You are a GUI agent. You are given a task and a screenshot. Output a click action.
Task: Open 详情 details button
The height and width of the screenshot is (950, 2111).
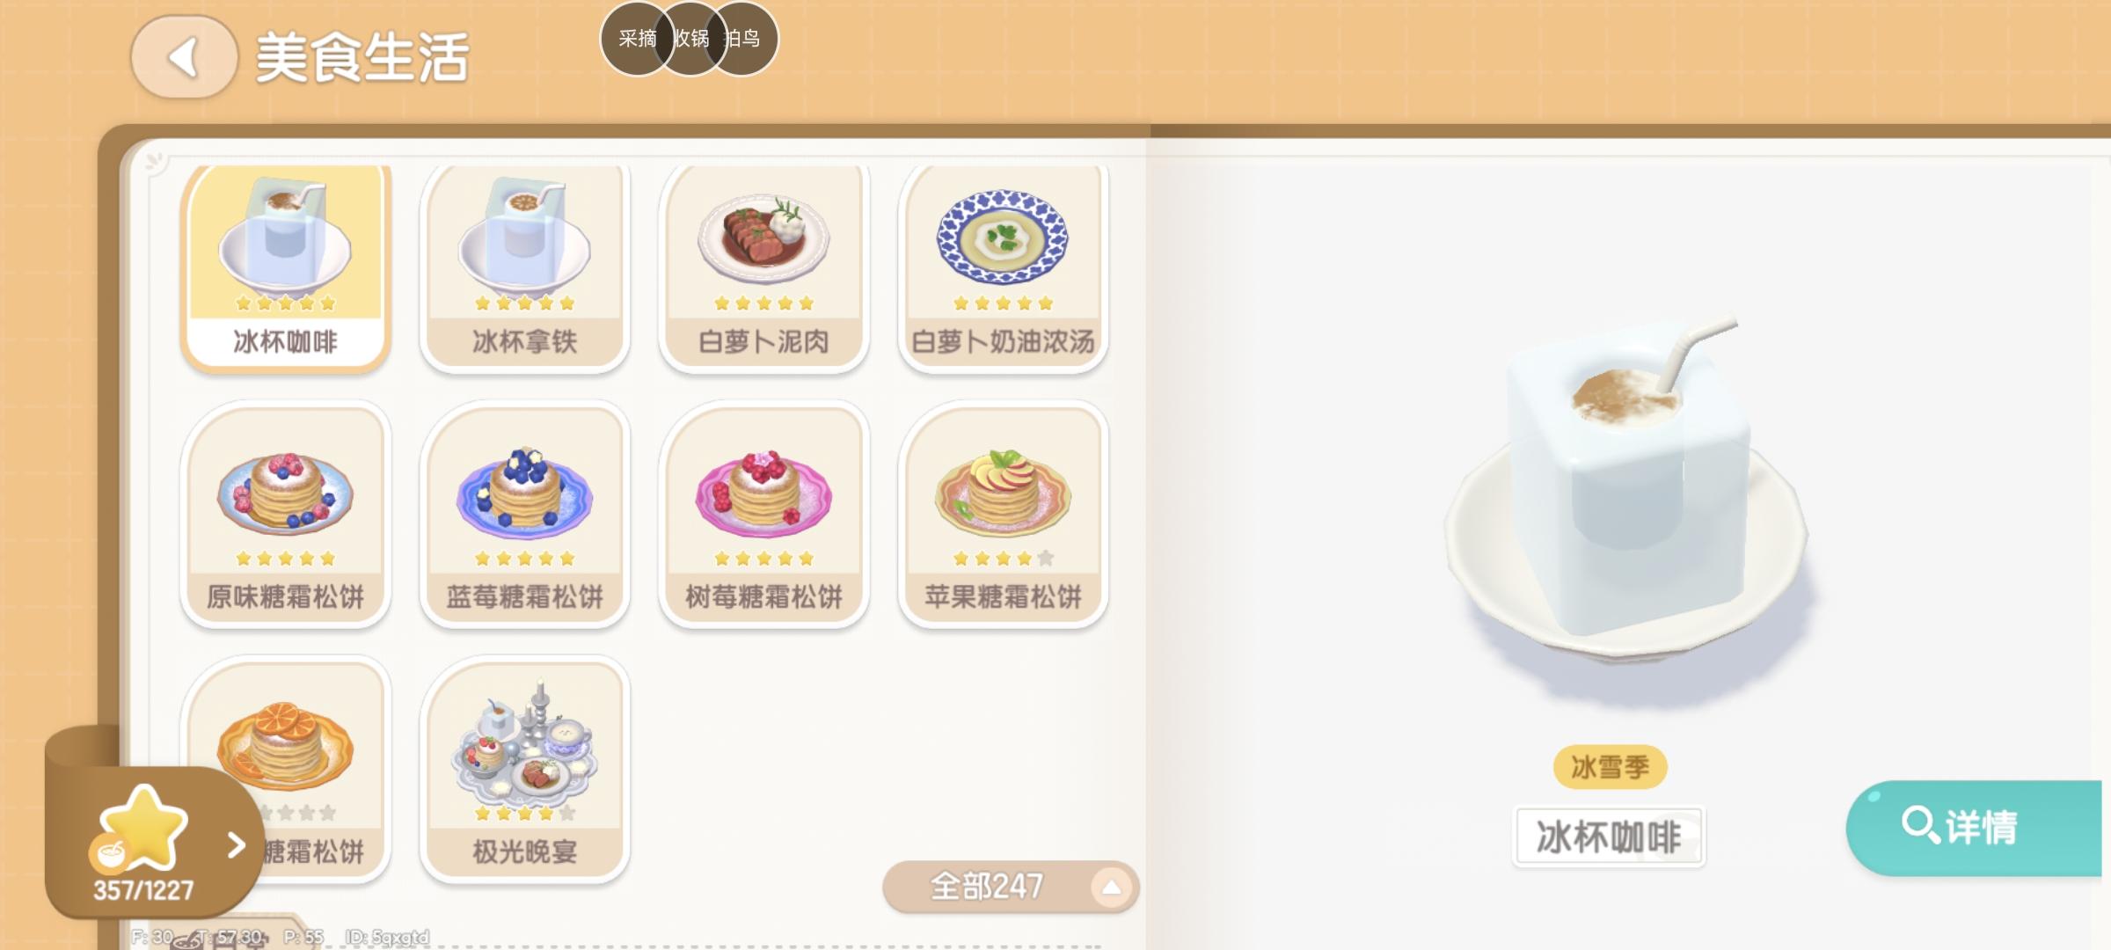pos(1975,827)
